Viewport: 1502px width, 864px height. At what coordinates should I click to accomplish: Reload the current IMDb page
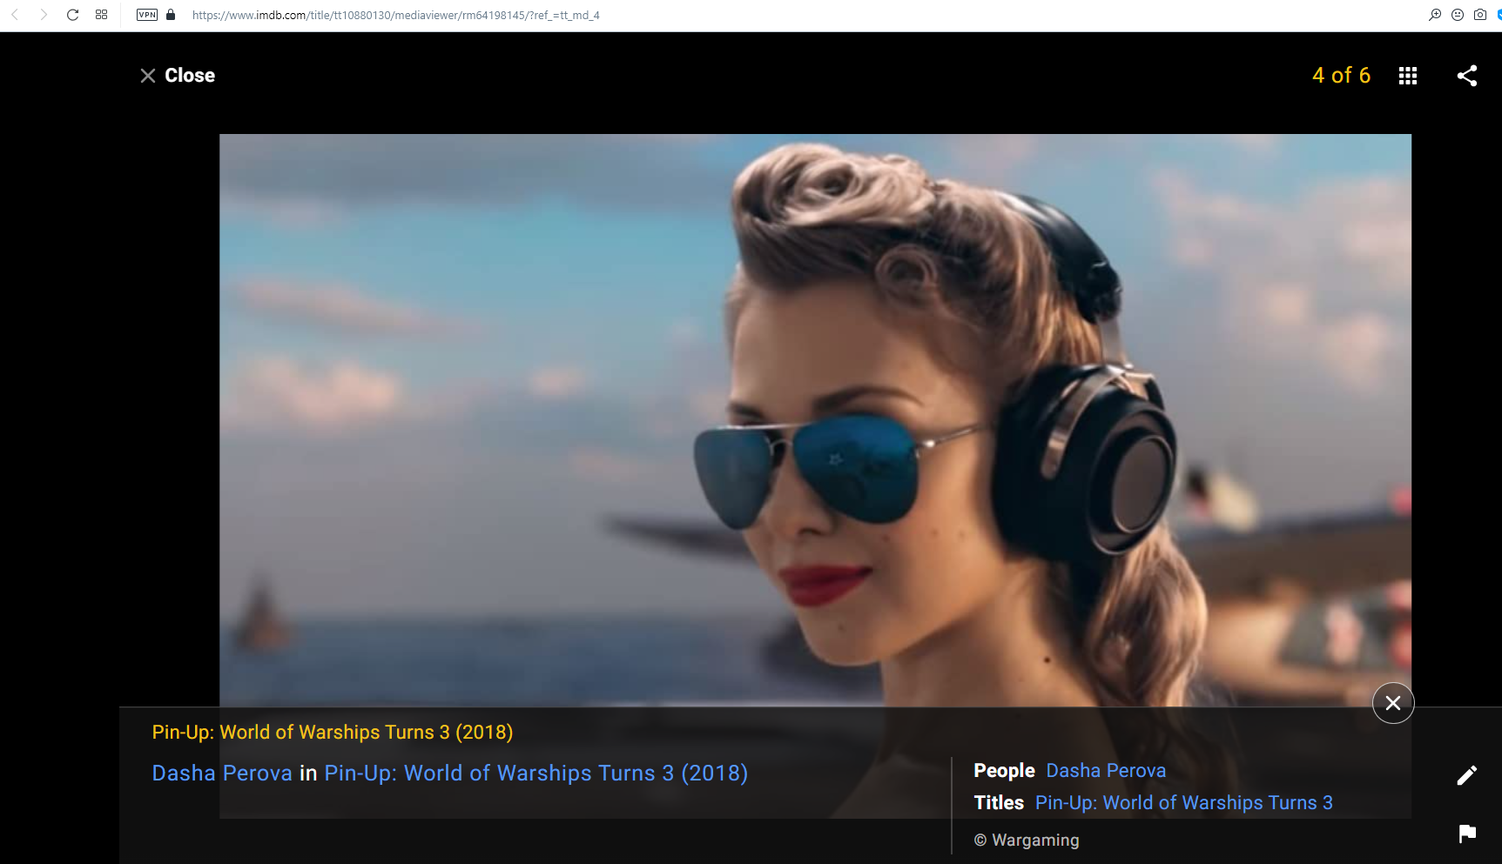pos(73,15)
